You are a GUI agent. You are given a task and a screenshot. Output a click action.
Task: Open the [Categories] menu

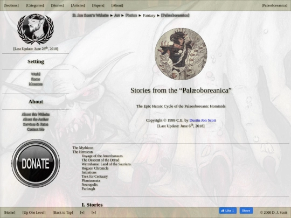point(35,5)
